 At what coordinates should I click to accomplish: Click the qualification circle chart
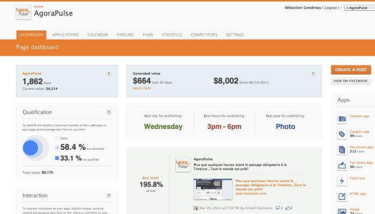pyautogui.click(x=36, y=148)
